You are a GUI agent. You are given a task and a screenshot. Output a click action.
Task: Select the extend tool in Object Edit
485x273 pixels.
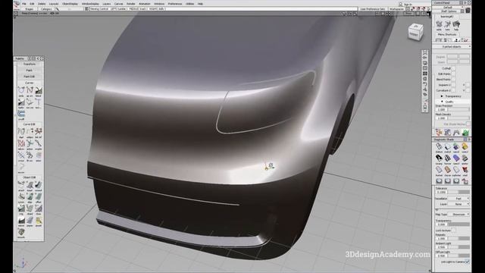click(39, 185)
